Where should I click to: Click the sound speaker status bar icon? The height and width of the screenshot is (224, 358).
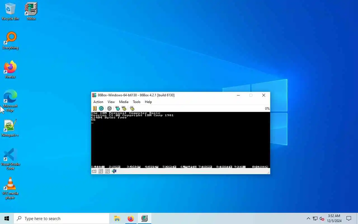tap(114, 171)
